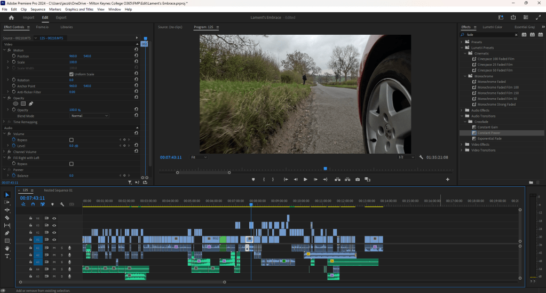This screenshot has width=546, height=293.
Task: Select the Hand tool
Action: click(x=7, y=249)
